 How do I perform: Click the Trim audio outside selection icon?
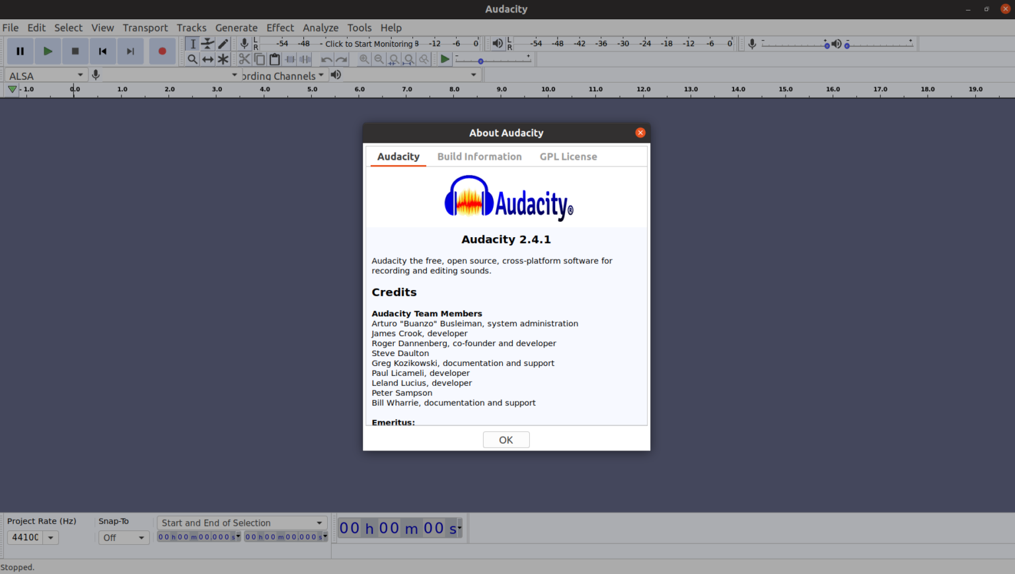click(289, 59)
